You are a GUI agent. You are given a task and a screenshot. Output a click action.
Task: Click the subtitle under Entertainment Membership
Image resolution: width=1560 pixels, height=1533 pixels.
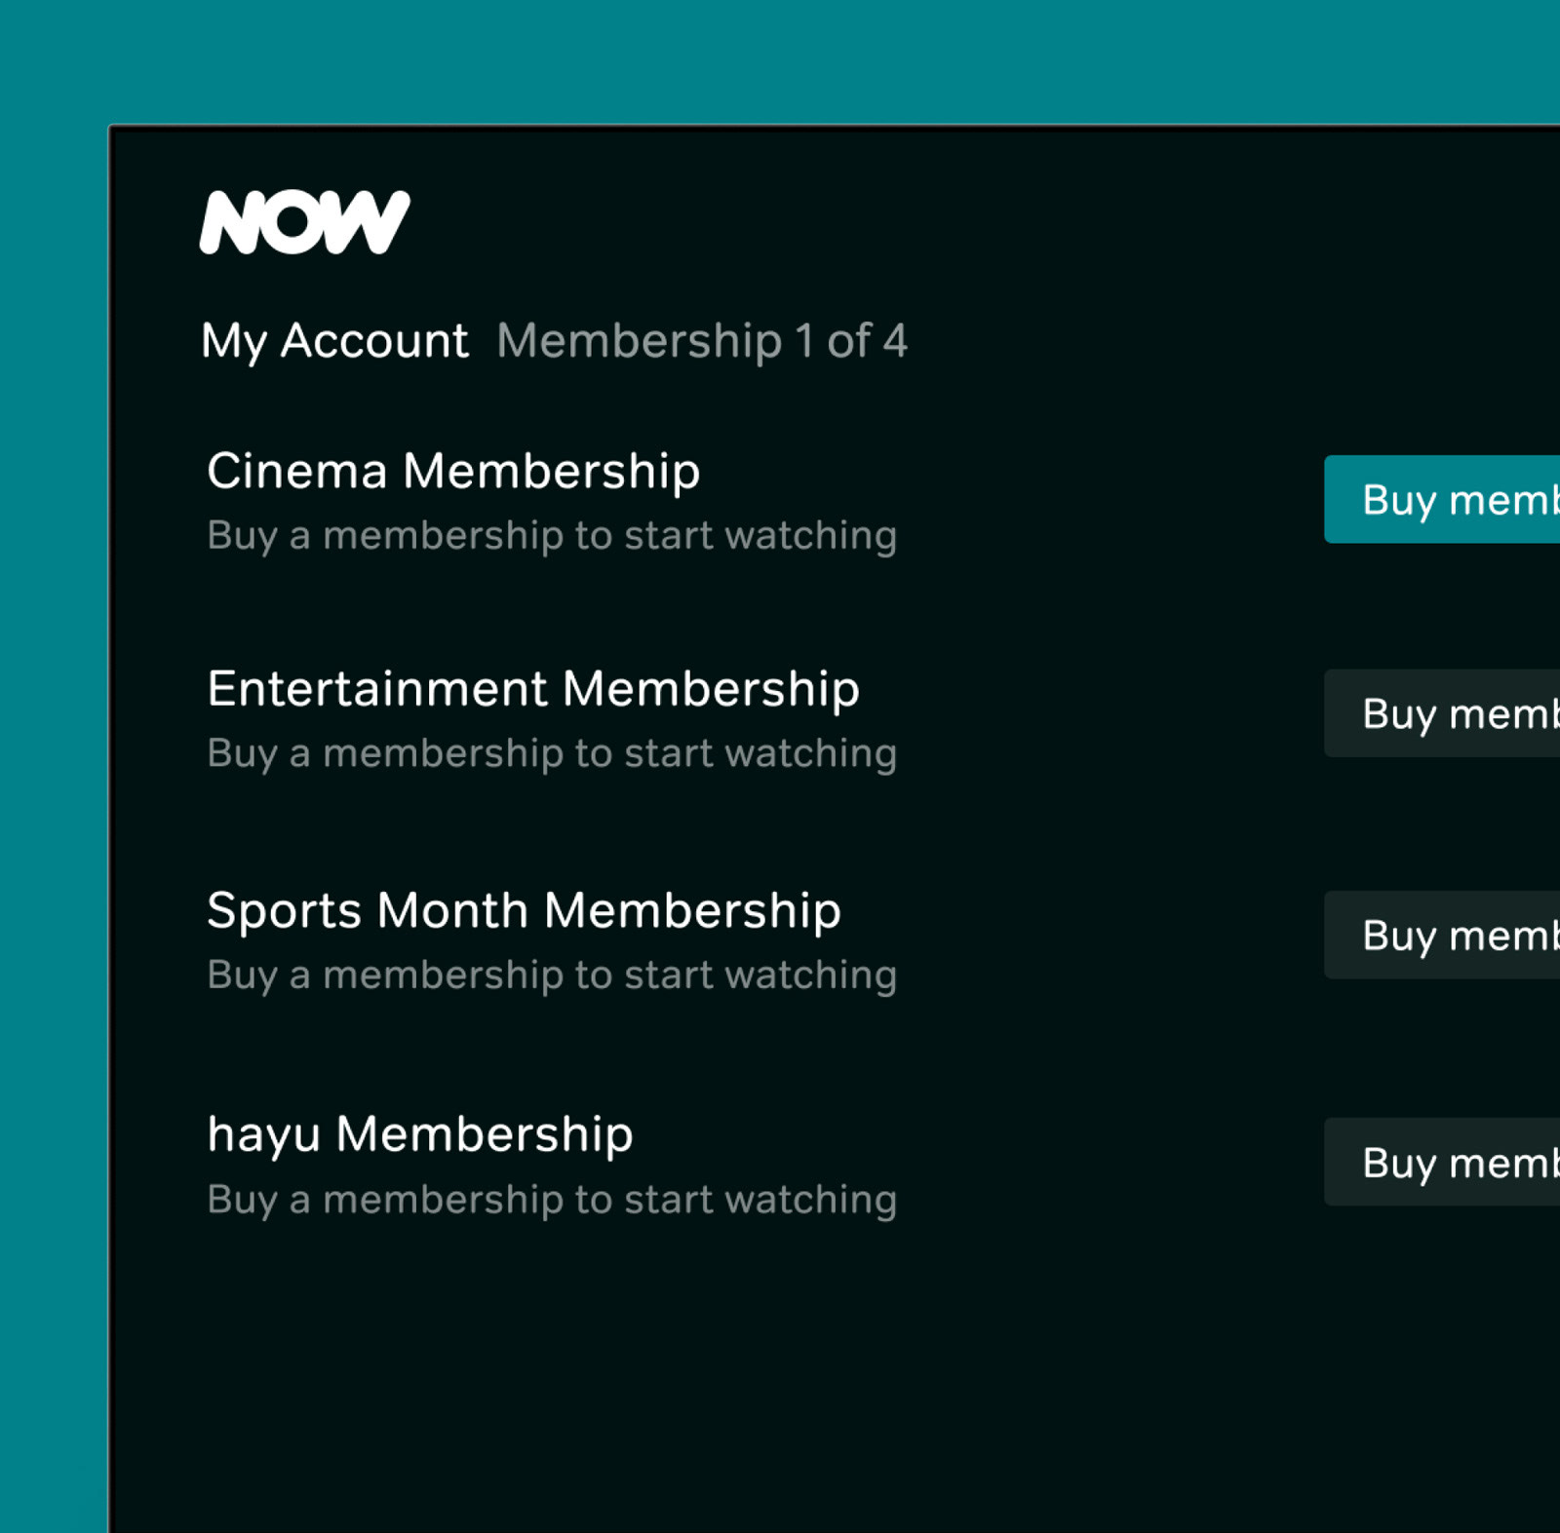pos(552,754)
